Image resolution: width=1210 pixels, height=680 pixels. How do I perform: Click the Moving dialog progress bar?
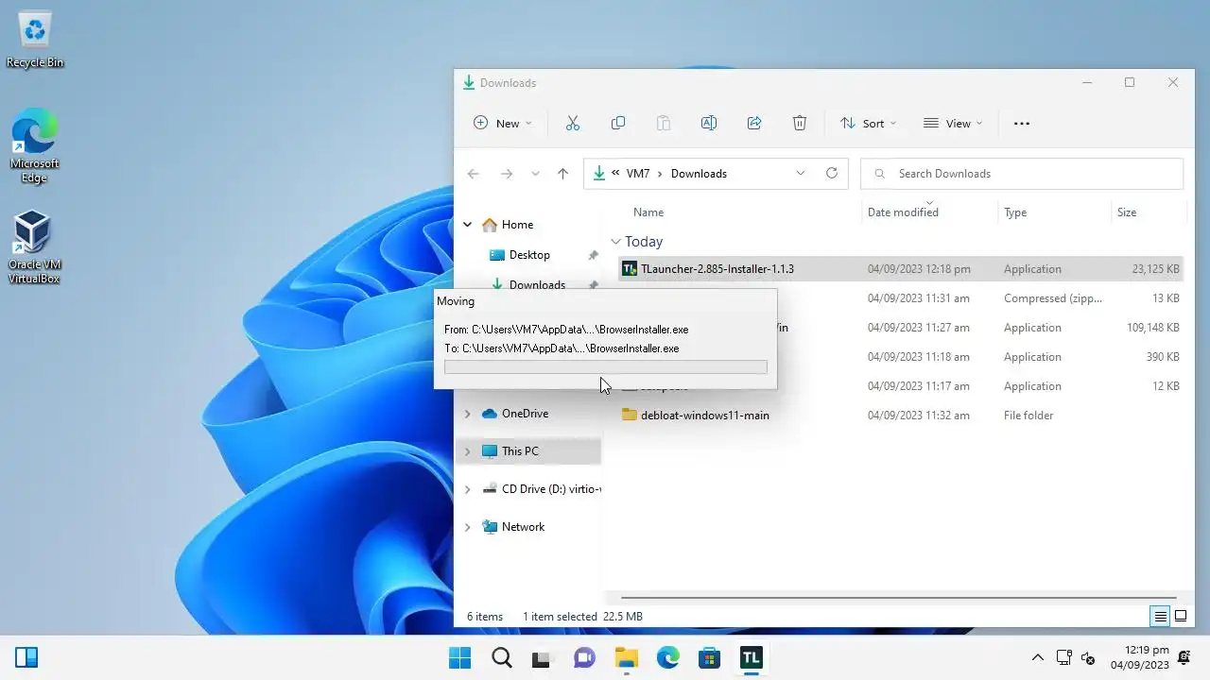(606, 366)
